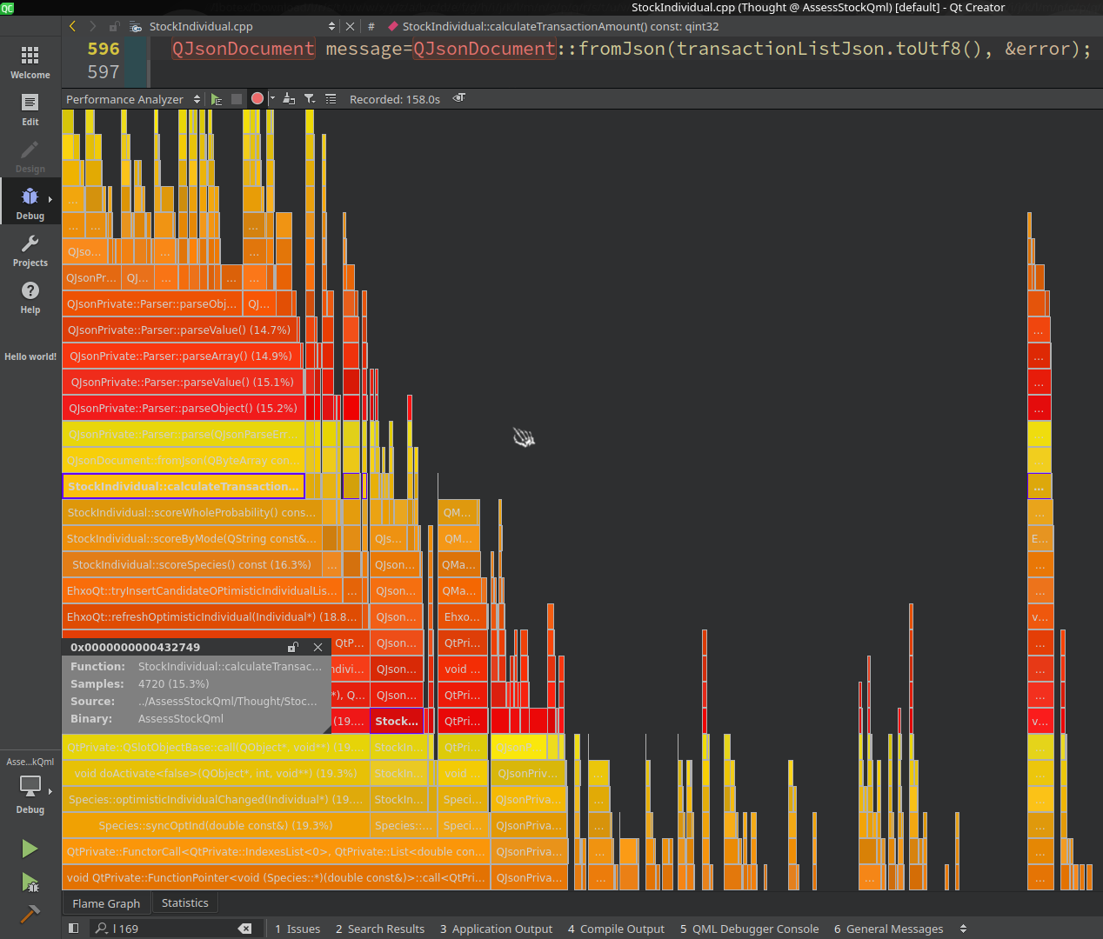The height and width of the screenshot is (939, 1103).
Task: Open the output panes chooser arrows
Action: point(963,929)
